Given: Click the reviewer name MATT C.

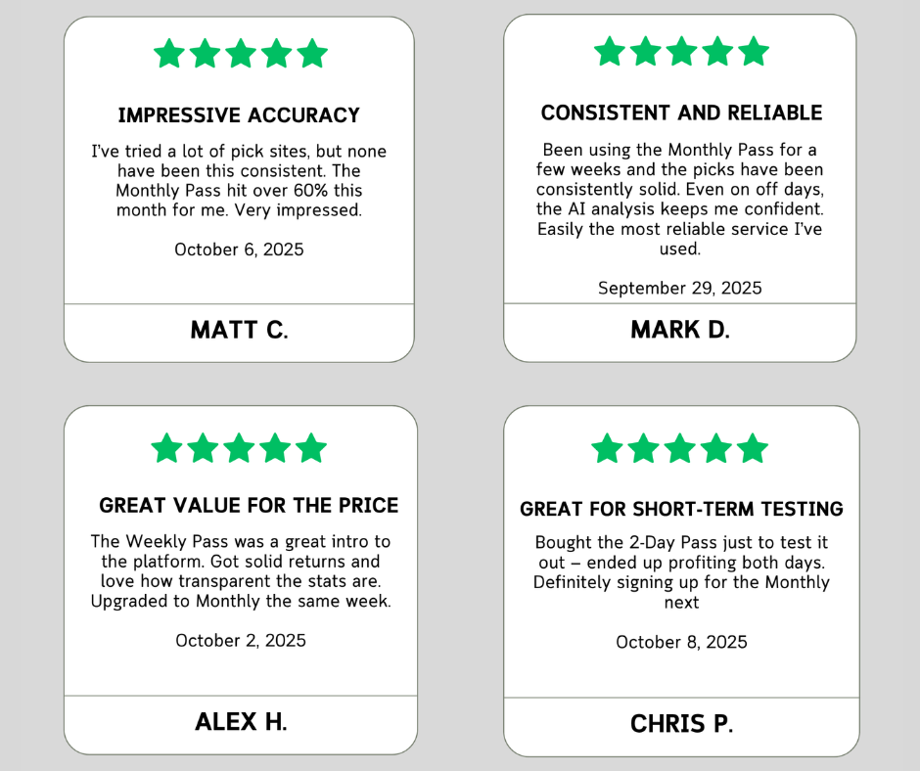Looking at the screenshot, I should pos(239,330).
